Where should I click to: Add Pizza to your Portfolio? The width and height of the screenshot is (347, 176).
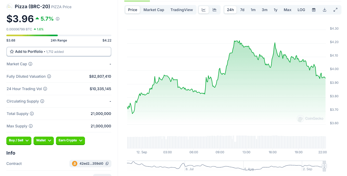59,52
